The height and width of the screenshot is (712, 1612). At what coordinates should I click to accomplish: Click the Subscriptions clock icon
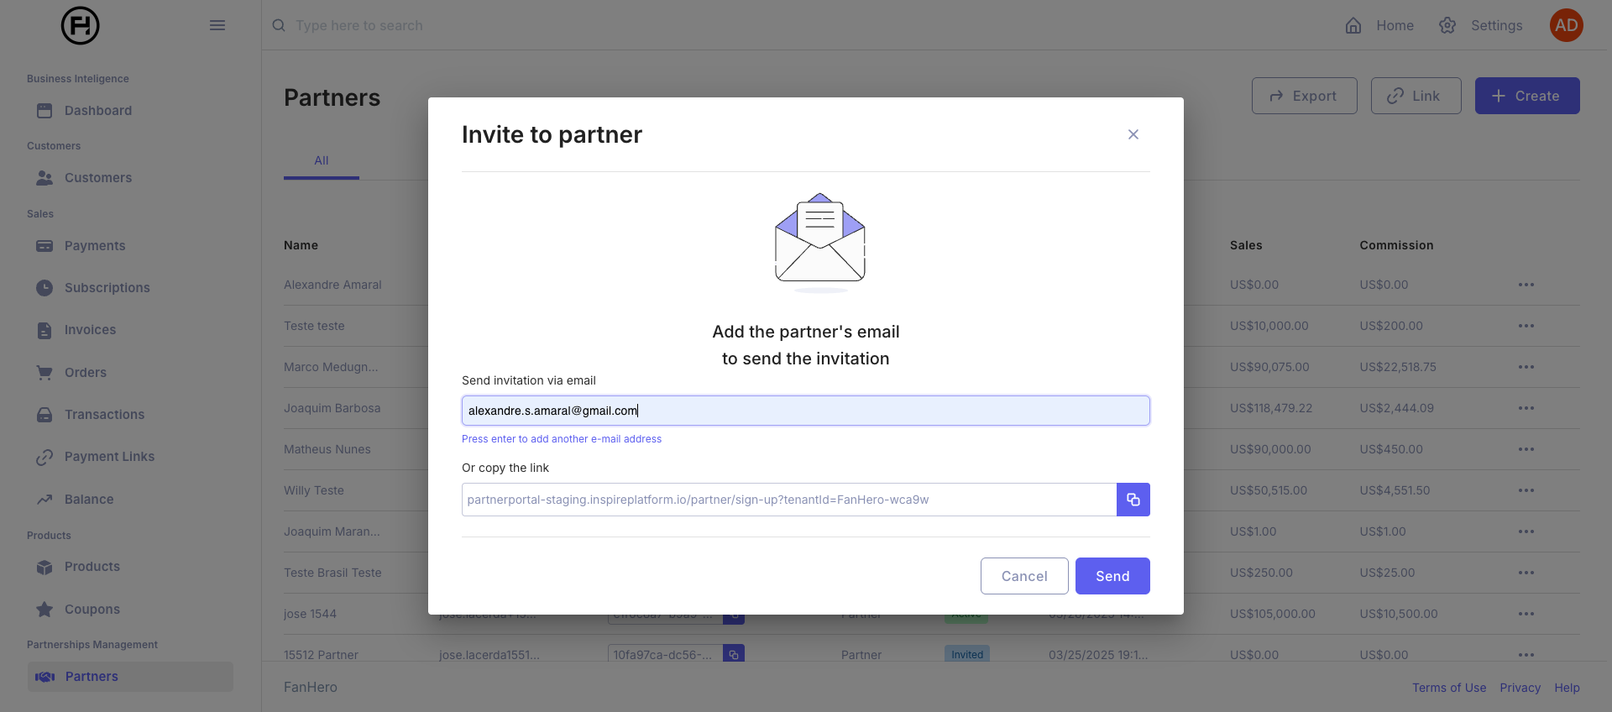(44, 288)
